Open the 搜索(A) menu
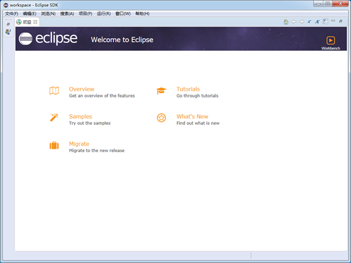This screenshot has height=263, width=351. (x=67, y=14)
